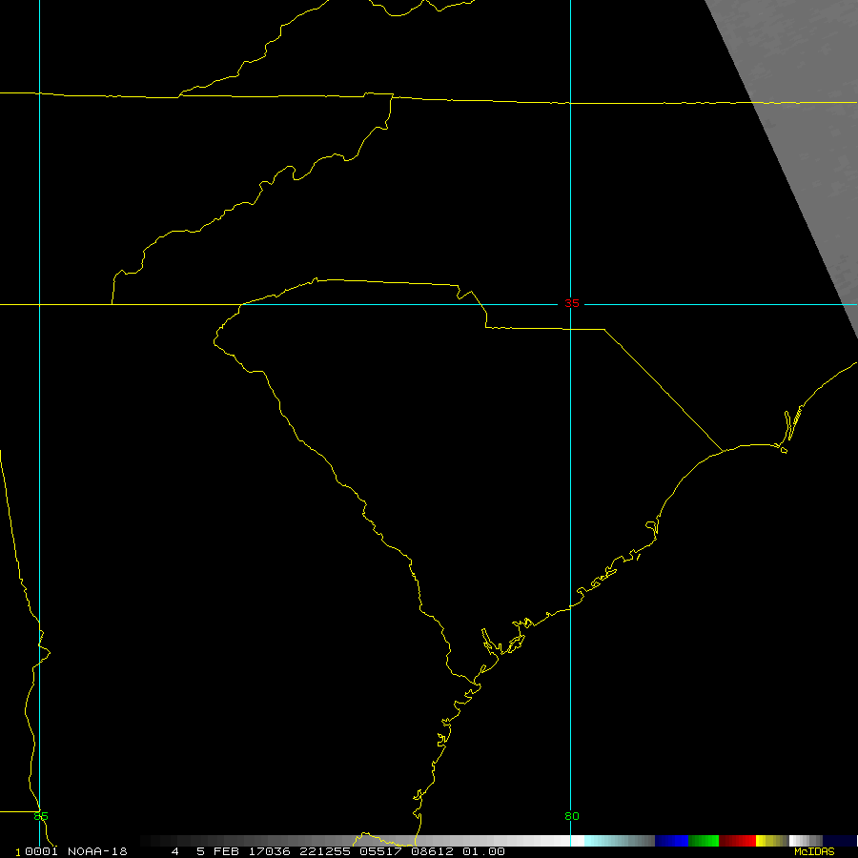The height and width of the screenshot is (858, 858).
Task: Click the 01.00 resolution value
Action: click(484, 851)
